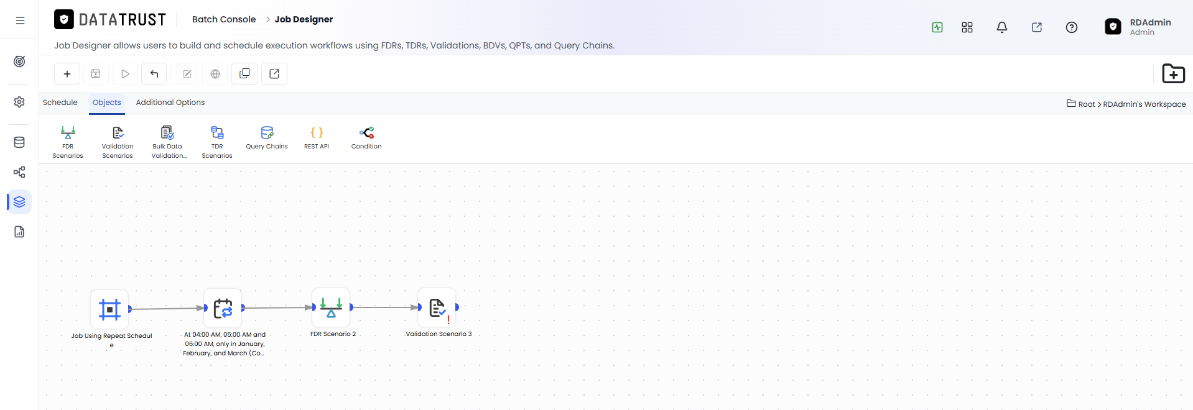
Task: Click the plus add new job button
Action: 67,74
